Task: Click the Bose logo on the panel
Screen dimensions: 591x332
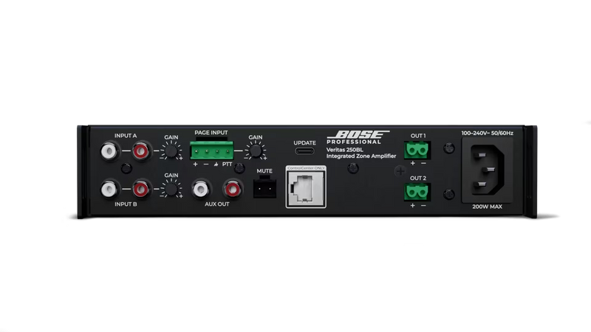Action: point(358,134)
